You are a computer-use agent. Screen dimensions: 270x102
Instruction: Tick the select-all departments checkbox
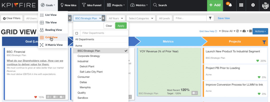[77, 33]
